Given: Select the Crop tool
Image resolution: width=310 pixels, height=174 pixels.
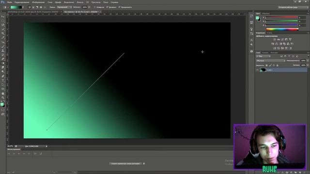Looking at the screenshot, I should pos(3,33).
